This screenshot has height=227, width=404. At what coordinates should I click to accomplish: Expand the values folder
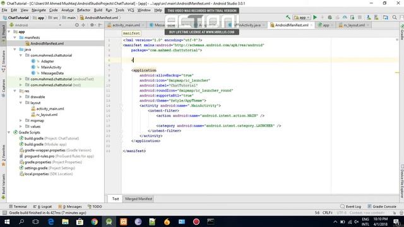click(x=21, y=126)
